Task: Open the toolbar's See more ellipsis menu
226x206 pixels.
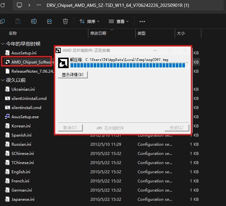Action: point(142,21)
